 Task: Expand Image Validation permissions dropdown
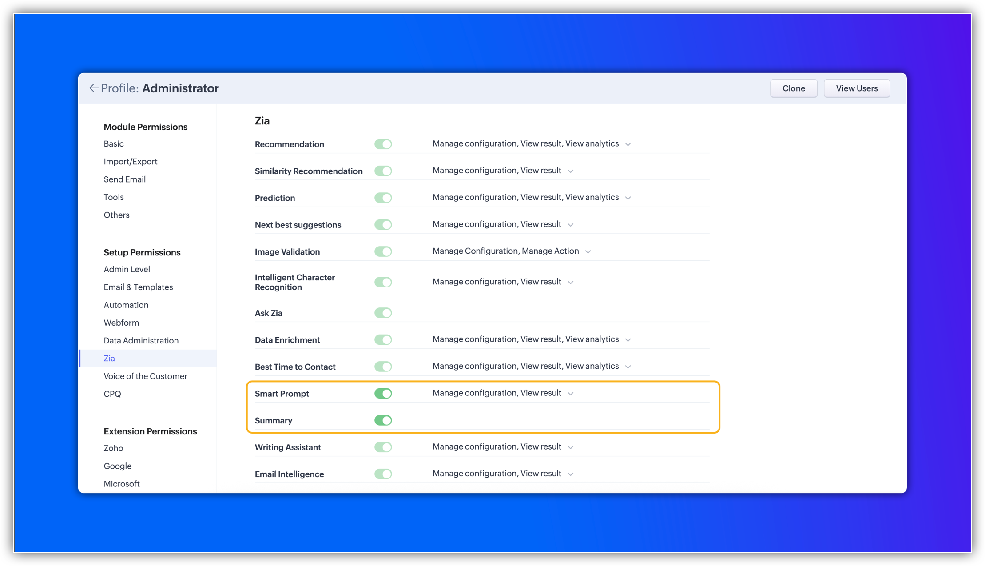point(588,252)
